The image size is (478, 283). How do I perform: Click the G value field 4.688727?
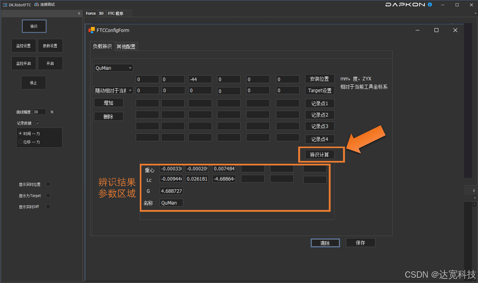click(x=172, y=191)
